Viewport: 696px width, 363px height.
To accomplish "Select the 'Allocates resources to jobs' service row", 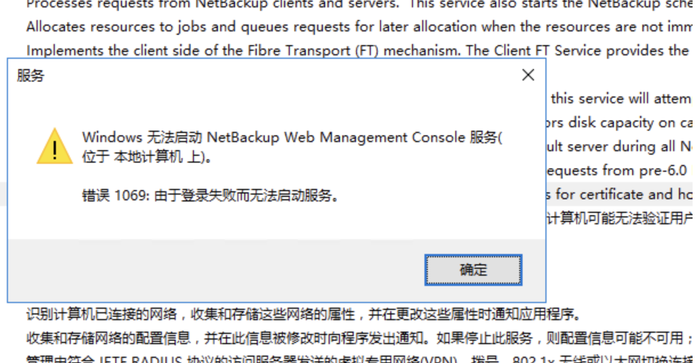I will tap(348, 27).
